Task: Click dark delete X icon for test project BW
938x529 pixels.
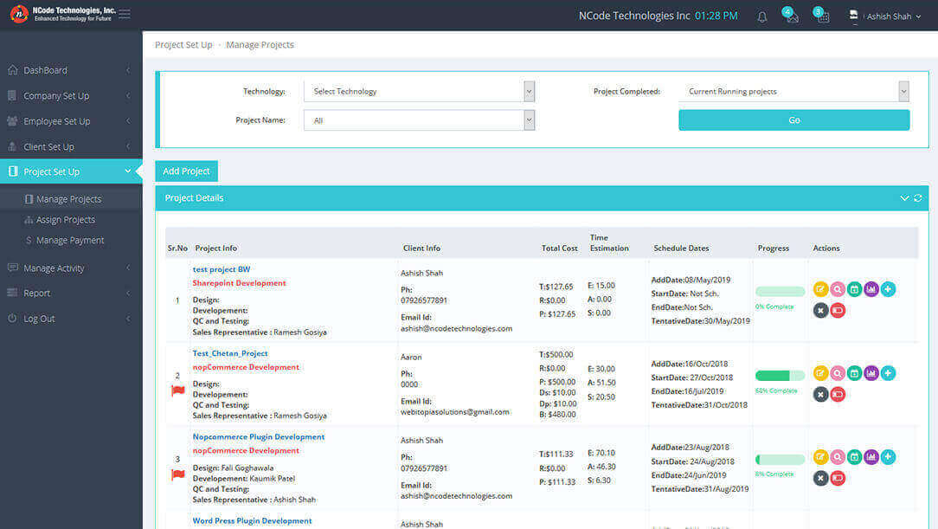Action: click(x=820, y=311)
